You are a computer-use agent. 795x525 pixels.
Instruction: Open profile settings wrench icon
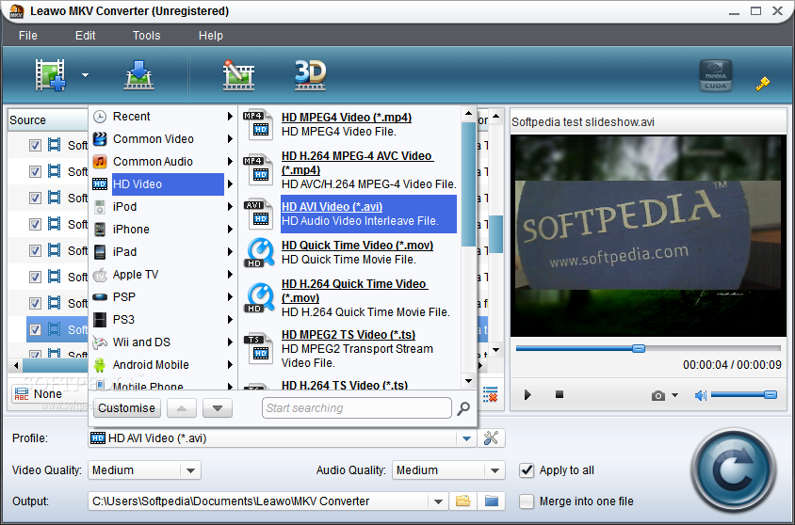(491, 438)
